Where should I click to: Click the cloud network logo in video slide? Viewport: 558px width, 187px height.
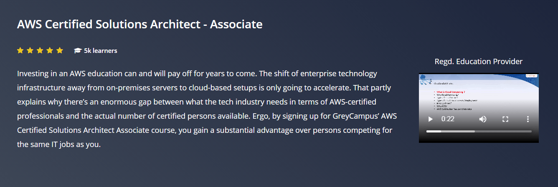pos(425,78)
